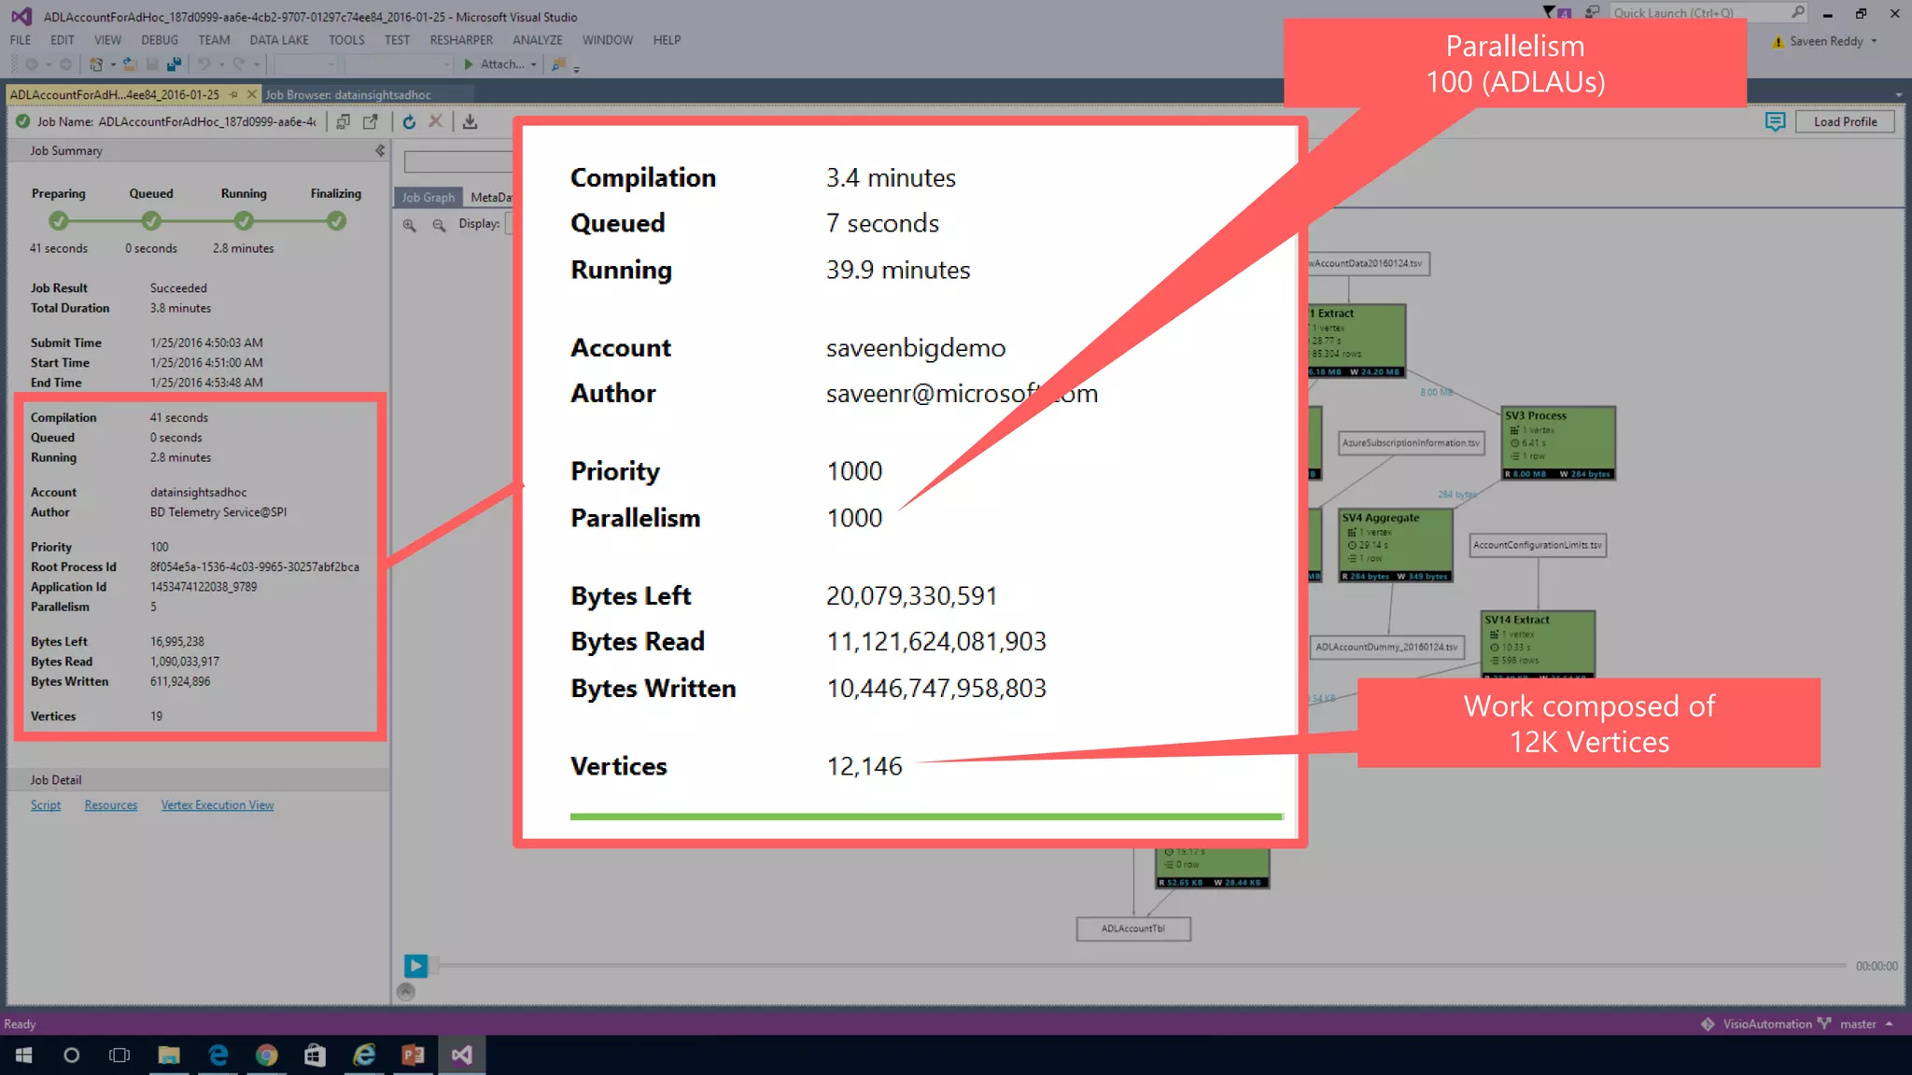Open the DATA LAKE menu

pos(278,40)
